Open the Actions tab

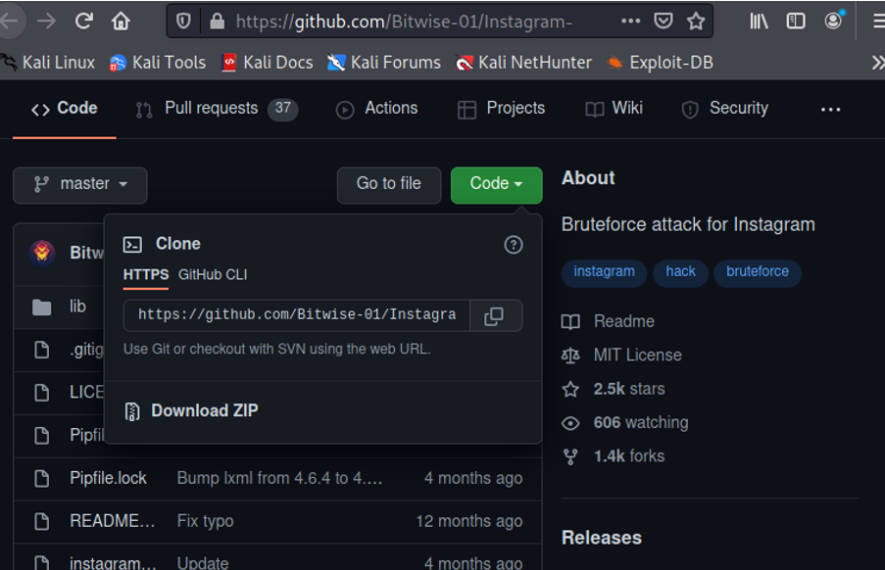(377, 109)
